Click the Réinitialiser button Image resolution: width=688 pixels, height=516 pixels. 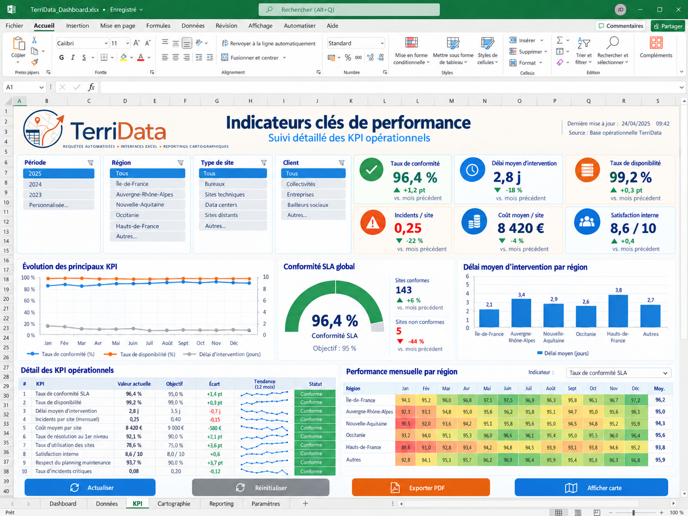(261, 487)
